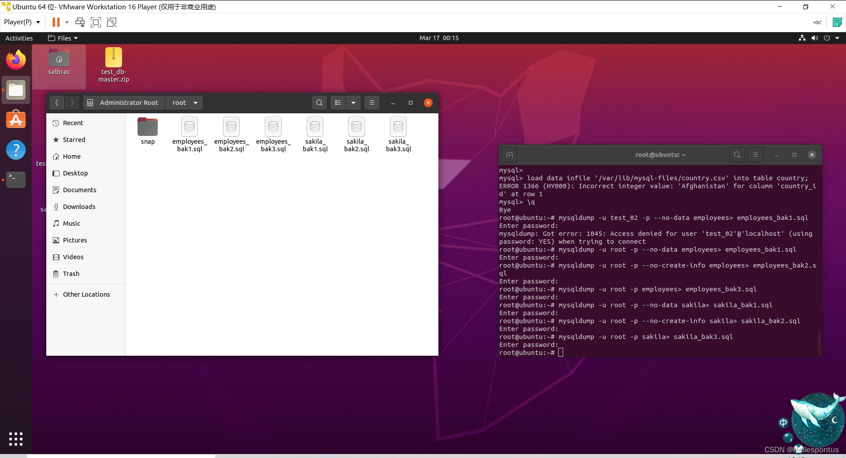Image resolution: width=846 pixels, height=458 pixels.
Task: Toggle the network status icon in the top bar
Action: (x=802, y=38)
